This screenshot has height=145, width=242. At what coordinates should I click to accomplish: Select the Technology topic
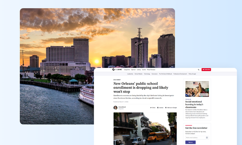(x=147, y=74)
